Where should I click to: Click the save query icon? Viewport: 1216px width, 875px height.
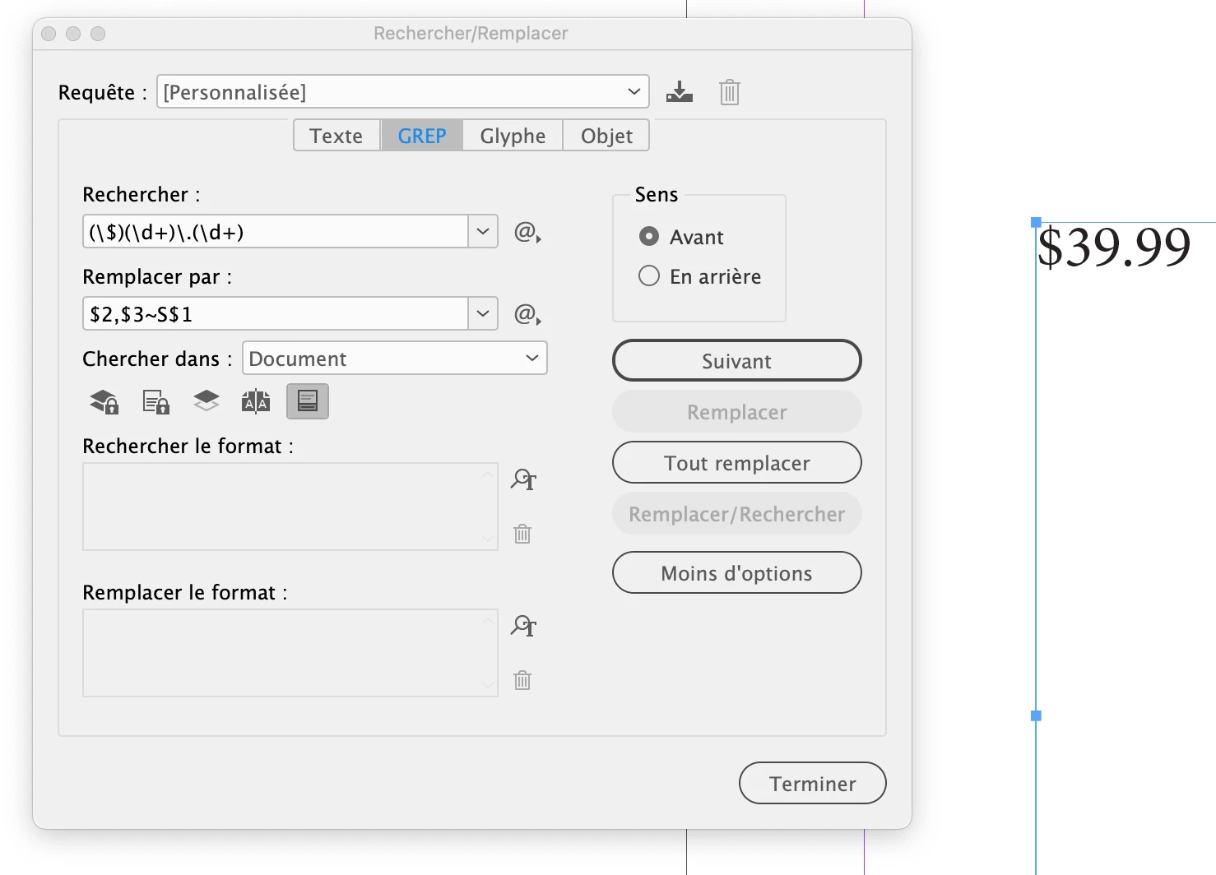(x=680, y=91)
